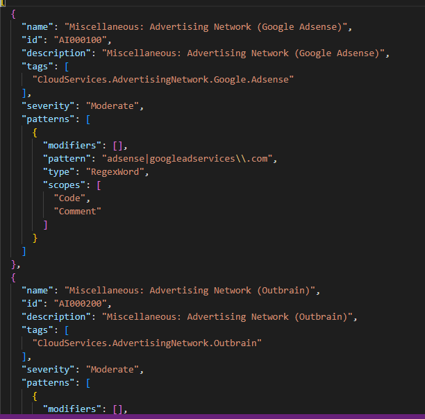Viewport: 425px width, 419px height.
Task: Click the "scopes" key
Action: [65, 185]
